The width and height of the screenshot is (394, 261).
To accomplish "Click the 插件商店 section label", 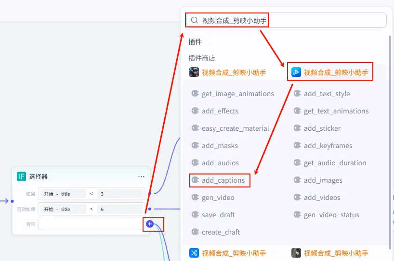I will (202, 58).
